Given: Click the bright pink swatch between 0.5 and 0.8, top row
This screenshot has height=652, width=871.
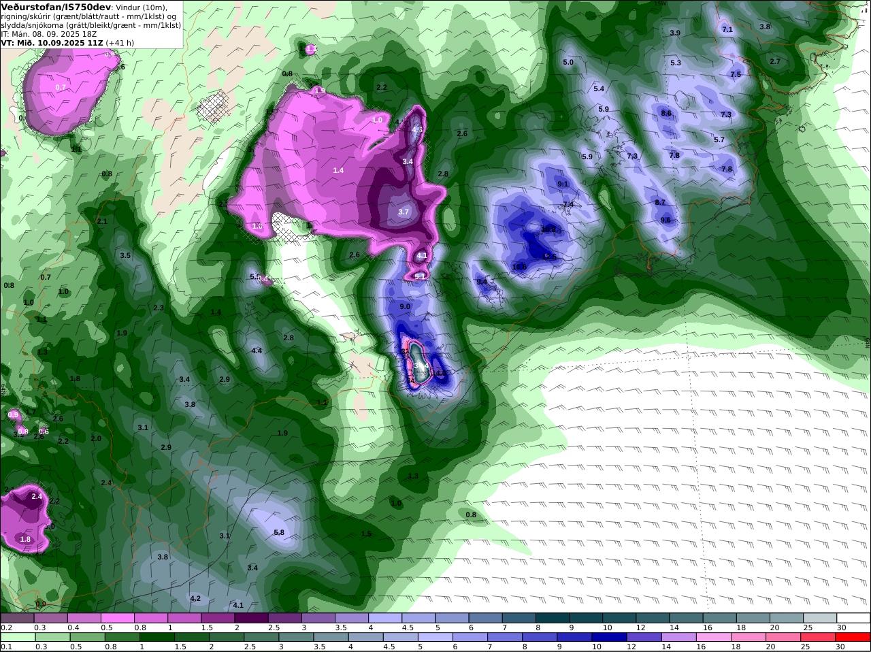Looking at the screenshot, I should tap(118, 618).
